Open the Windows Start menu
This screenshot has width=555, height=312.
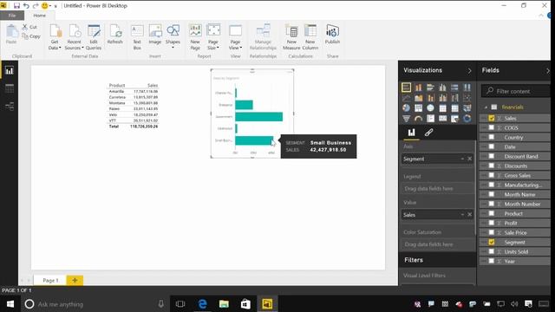pyautogui.click(x=10, y=304)
